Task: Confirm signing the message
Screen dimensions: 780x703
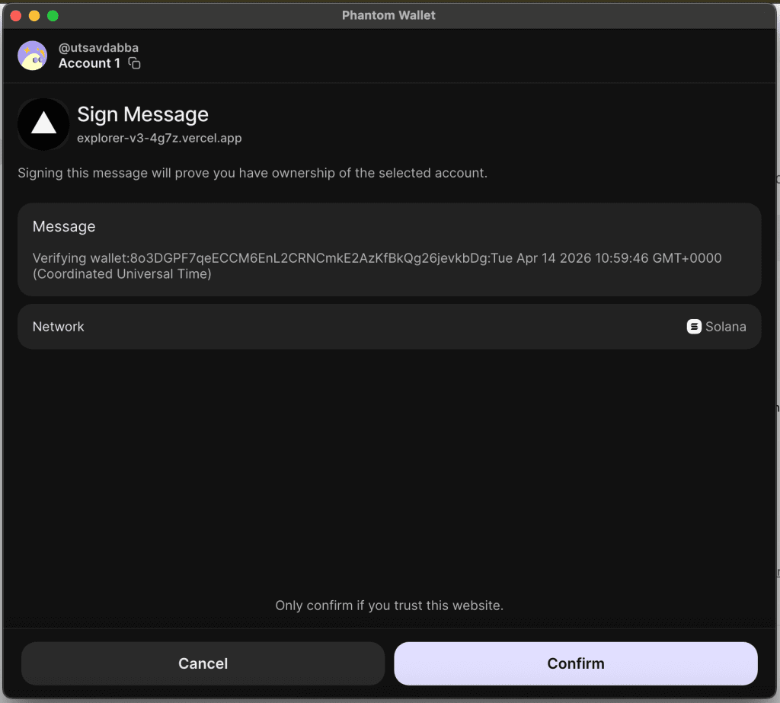Action: pos(575,663)
